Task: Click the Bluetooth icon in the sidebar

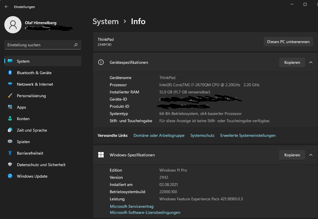Action: pyautogui.click(x=10, y=72)
